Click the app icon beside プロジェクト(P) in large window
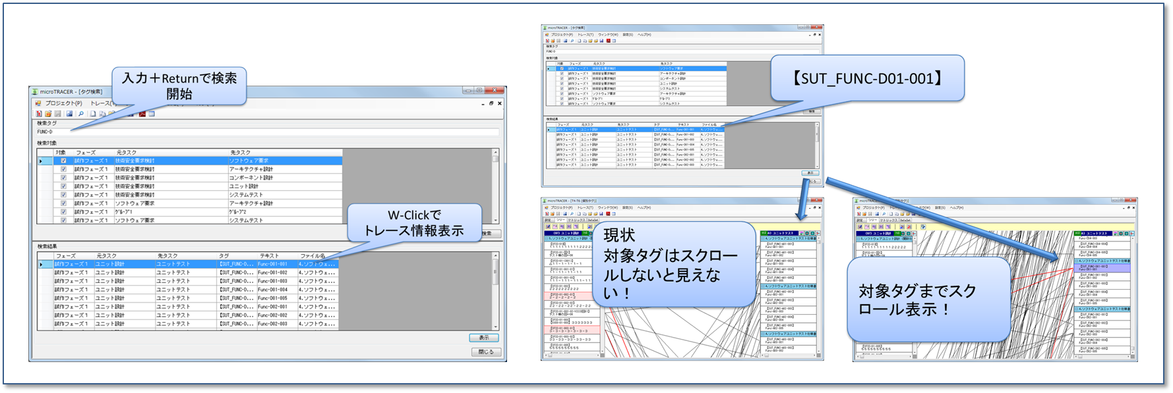This screenshot has height=393, width=1173. [38, 103]
